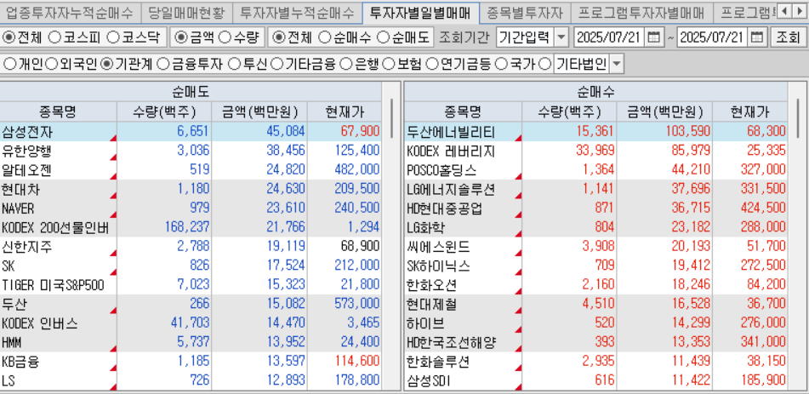Image resolution: width=809 pixels, height=394 pixels.
Task: Select the 현대차 row
Action: (191, 190)
